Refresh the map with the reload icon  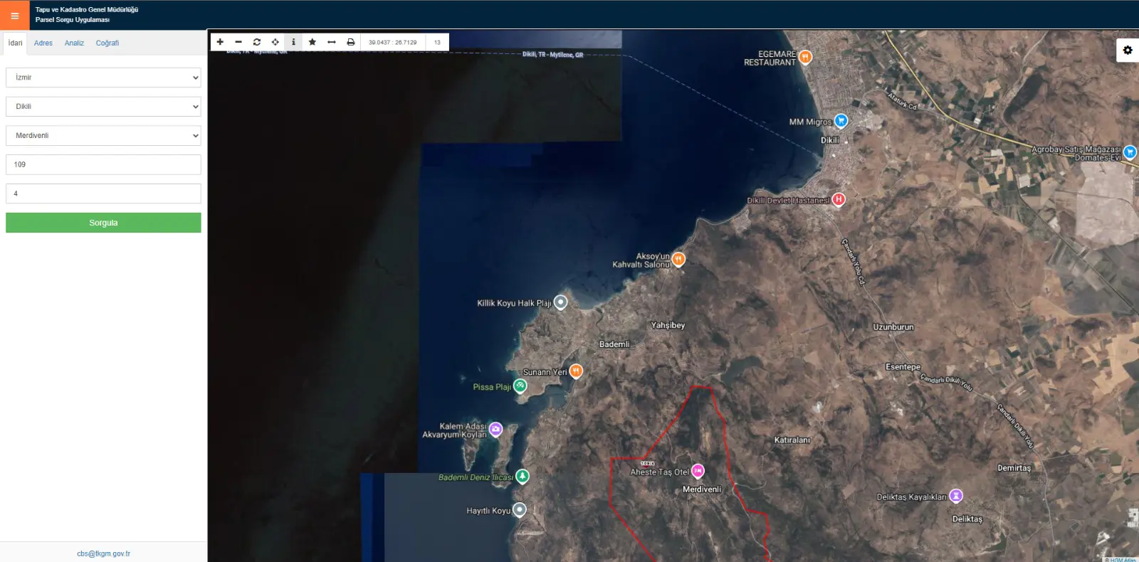pyautogui.click(x=257, y=42)
